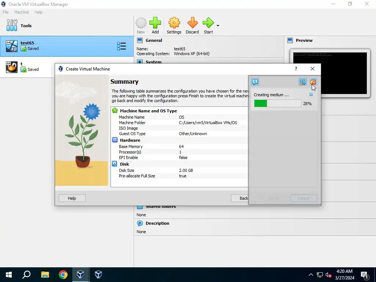Screen dimensions: 376x282
Task: Launch Chrome from the taskbar
Action: click(x=63, y=275)
